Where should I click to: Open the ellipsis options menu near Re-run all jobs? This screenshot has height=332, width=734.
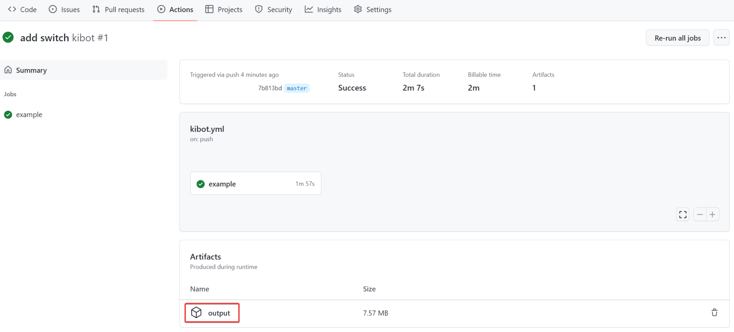point(721,37)
